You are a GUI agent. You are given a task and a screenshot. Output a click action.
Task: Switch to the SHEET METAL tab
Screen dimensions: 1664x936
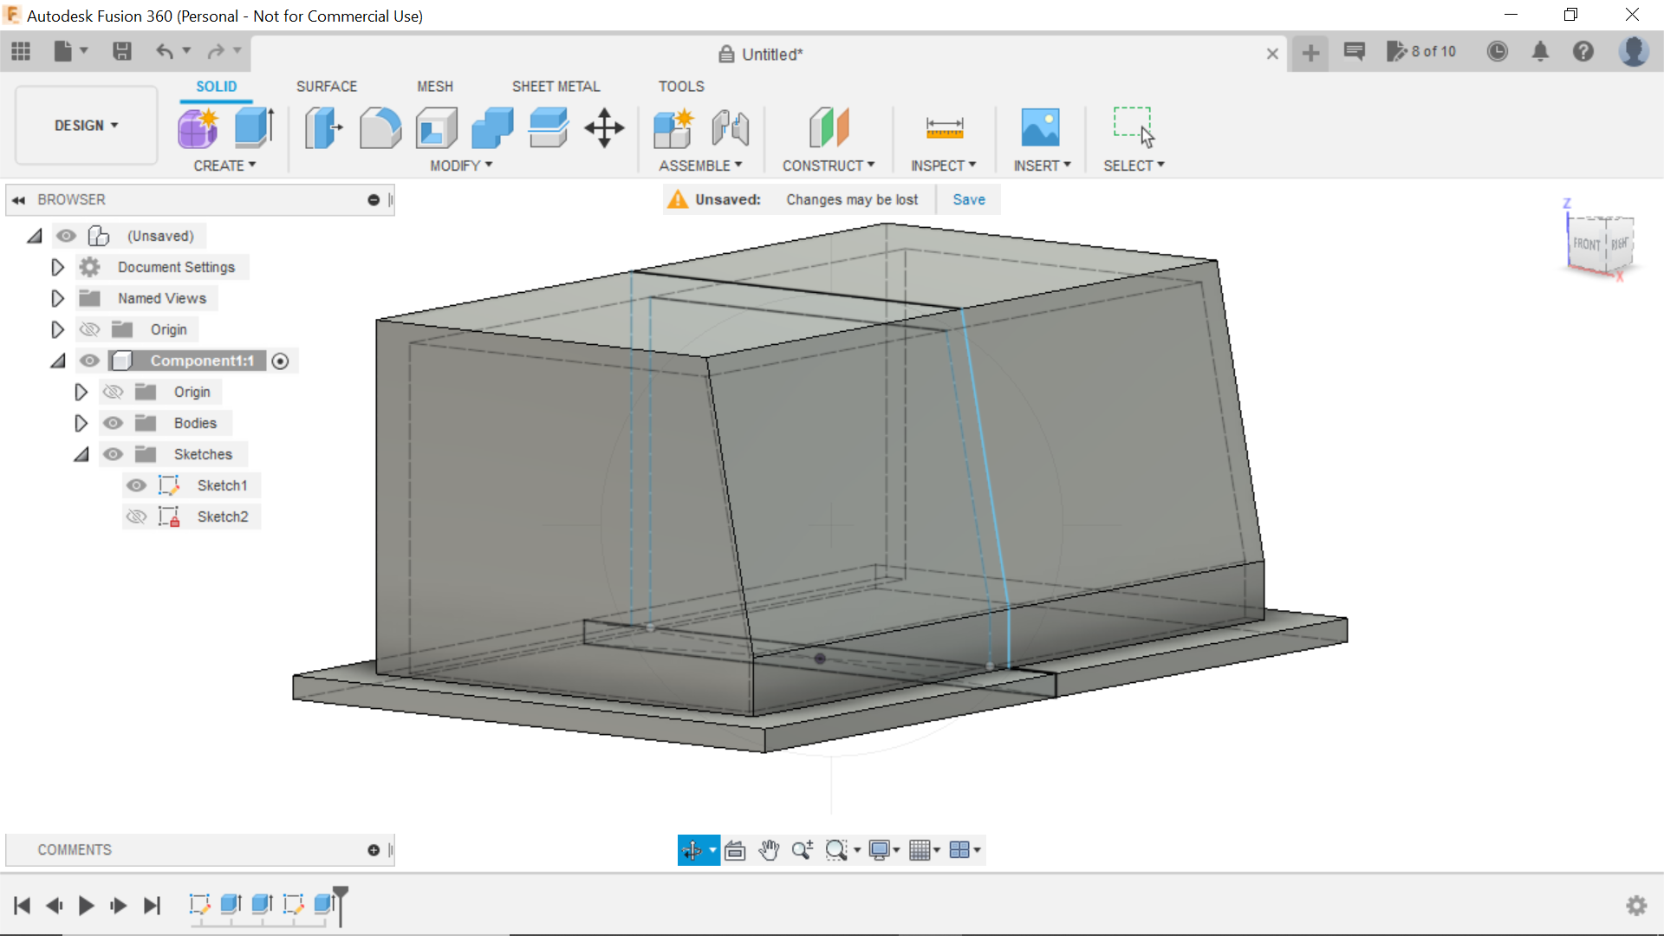point(556,86)
